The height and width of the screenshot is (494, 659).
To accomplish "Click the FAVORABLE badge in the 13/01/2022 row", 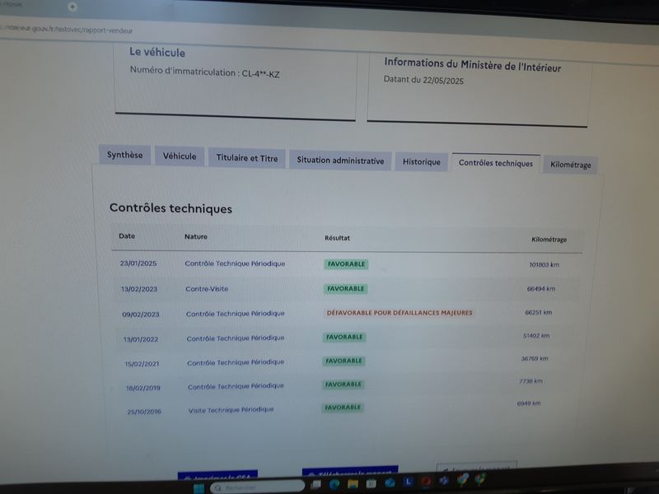I will click(344, 337).
